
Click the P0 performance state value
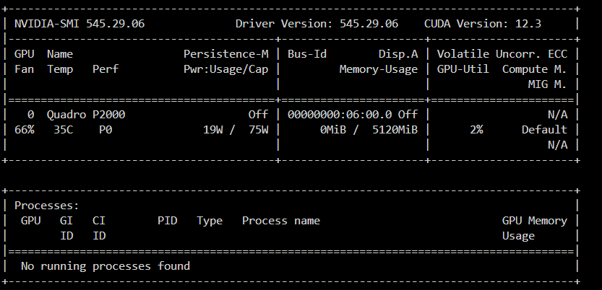[106, 130]
